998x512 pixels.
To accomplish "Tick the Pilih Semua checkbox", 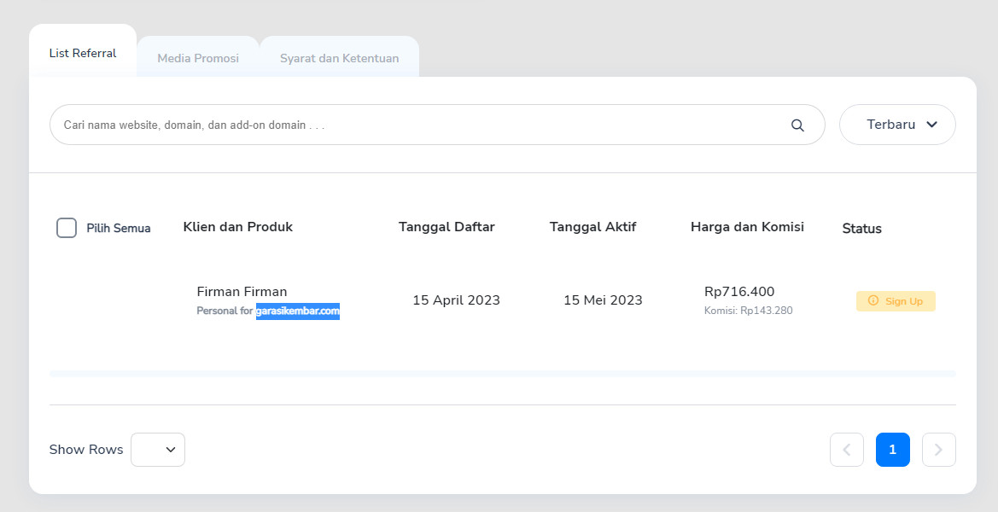I will 67,228.
